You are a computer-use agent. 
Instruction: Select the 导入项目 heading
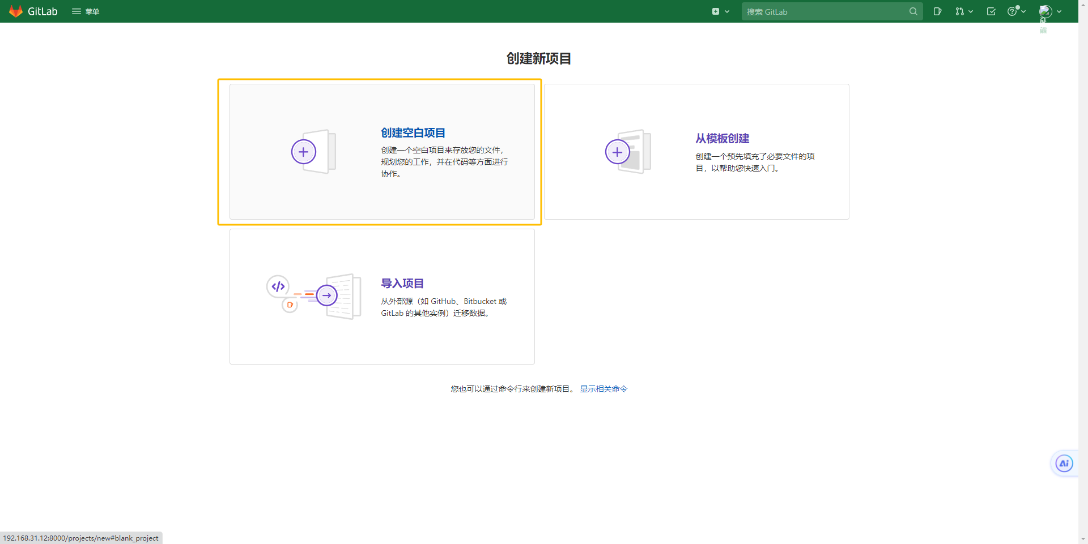point(402,284)
